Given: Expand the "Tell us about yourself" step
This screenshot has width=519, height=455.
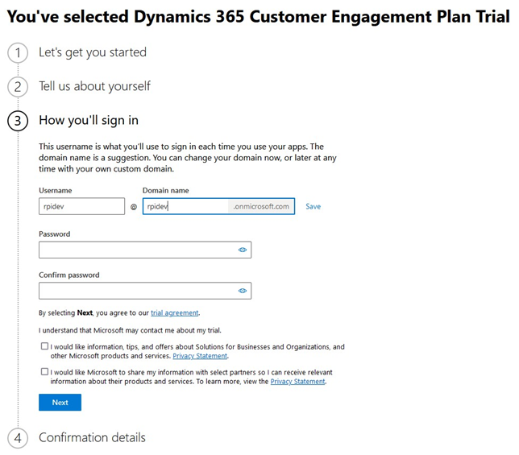Looking at the screenshot, I should pos(94,87).
